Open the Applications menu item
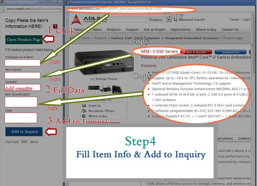 pos(181,29)
